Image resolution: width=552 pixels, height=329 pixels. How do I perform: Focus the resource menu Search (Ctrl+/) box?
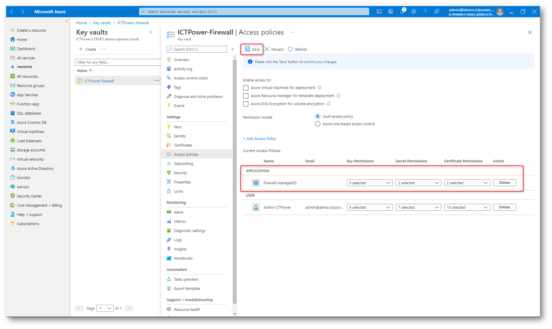197,49
